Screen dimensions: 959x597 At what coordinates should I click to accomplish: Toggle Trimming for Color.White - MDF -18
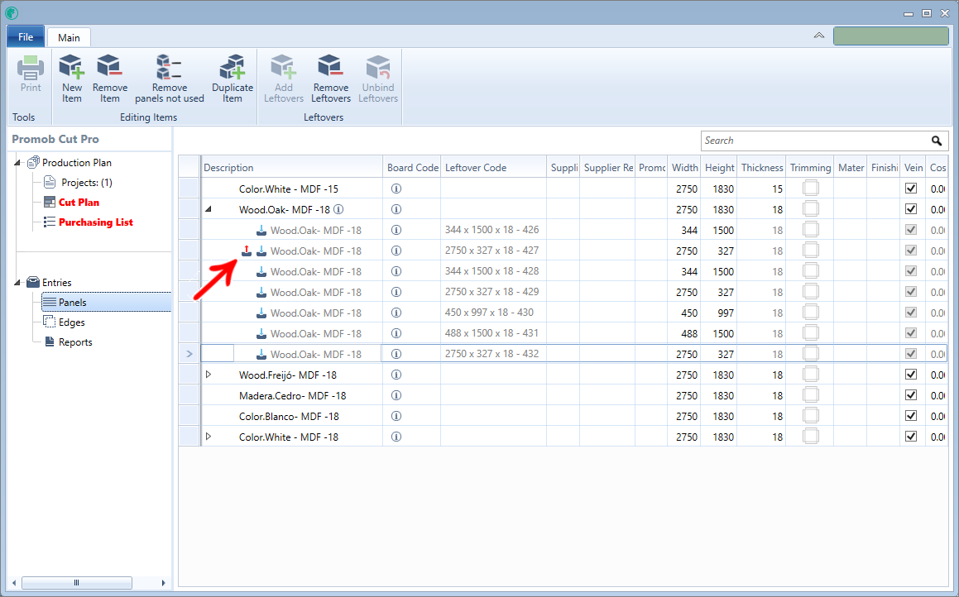811,437
